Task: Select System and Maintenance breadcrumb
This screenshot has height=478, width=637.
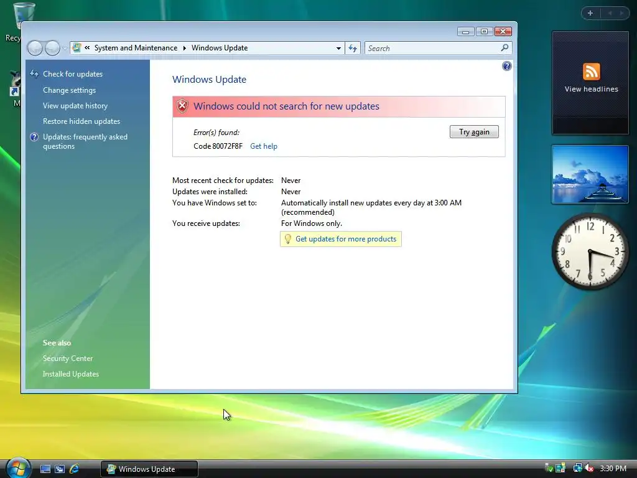Action: coord(136,48)
